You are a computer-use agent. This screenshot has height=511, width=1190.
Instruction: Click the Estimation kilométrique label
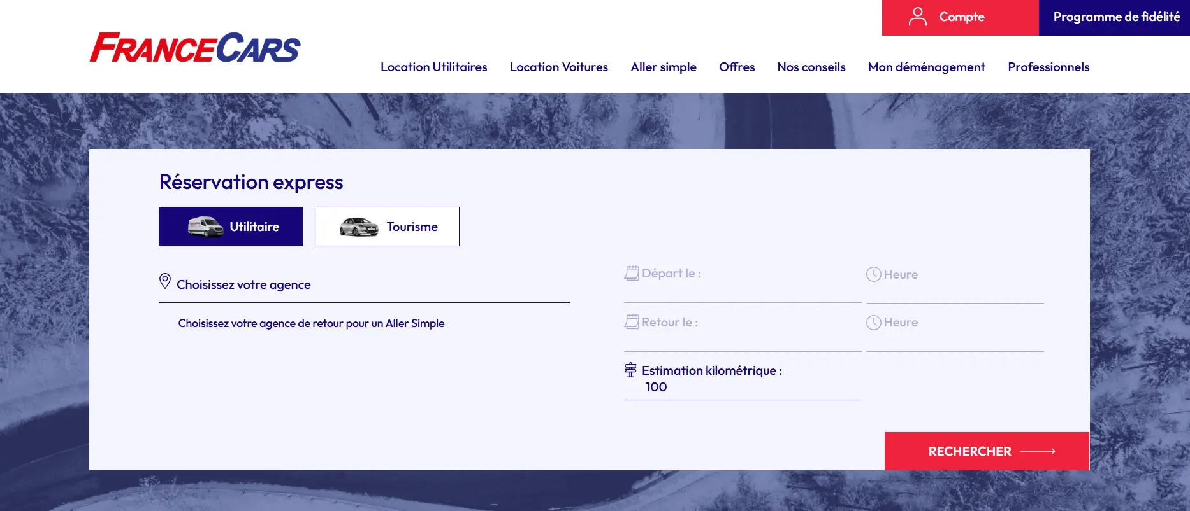[x=712, y=370]
